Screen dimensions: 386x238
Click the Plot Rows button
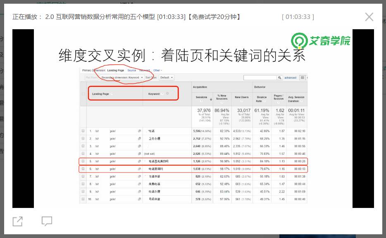(92, 77)
